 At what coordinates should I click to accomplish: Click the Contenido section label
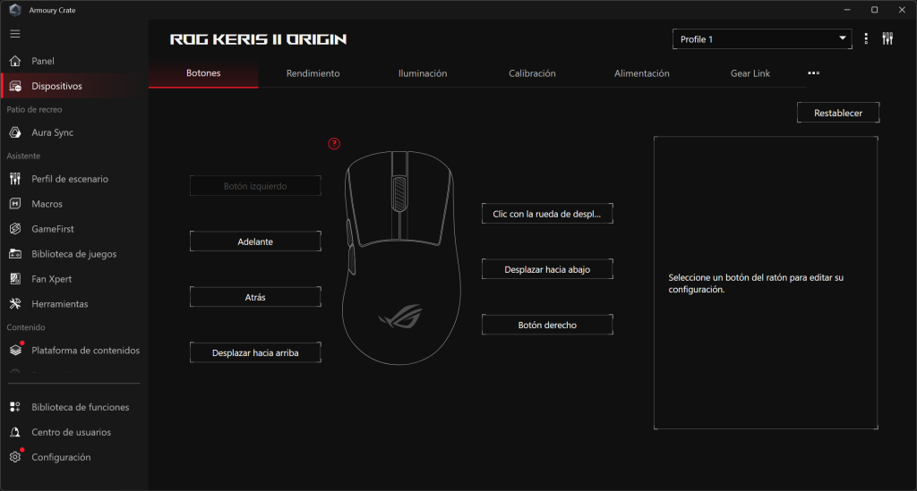[x=26, y=327]
